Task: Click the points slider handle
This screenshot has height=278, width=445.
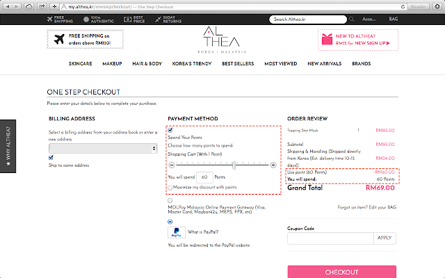Action: 234,165
